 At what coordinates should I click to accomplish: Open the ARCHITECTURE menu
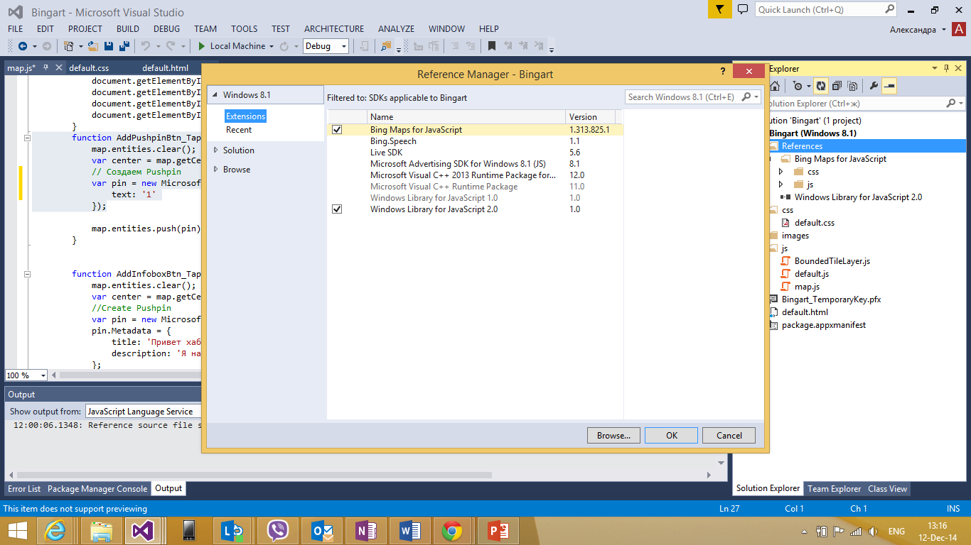coord(334,29)
